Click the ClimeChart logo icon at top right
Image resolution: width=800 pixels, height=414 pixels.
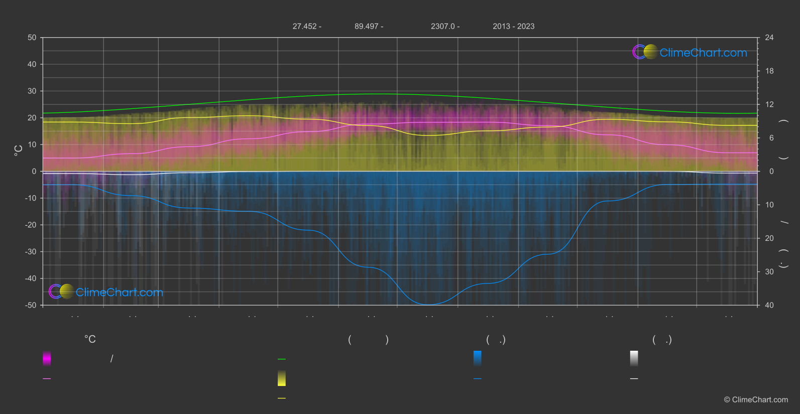(645, 52)
